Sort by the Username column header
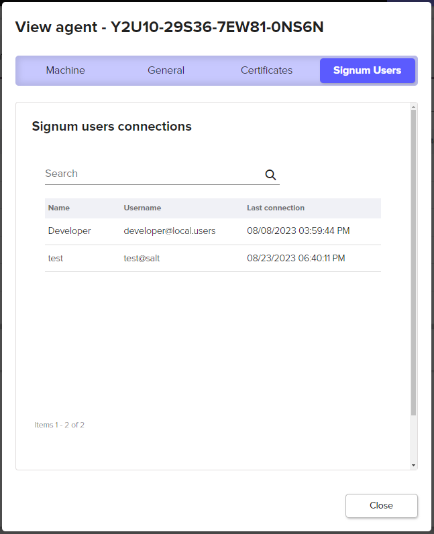This screenshot has height=534, width=434. pos(142,208)
